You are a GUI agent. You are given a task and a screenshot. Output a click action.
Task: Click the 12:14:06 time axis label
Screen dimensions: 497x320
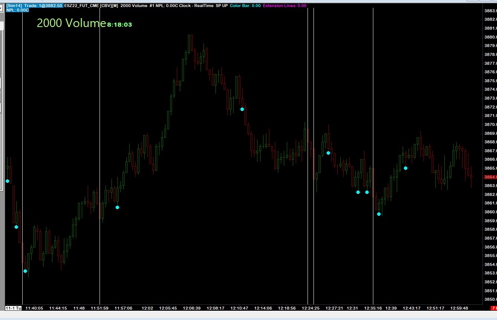263,308
